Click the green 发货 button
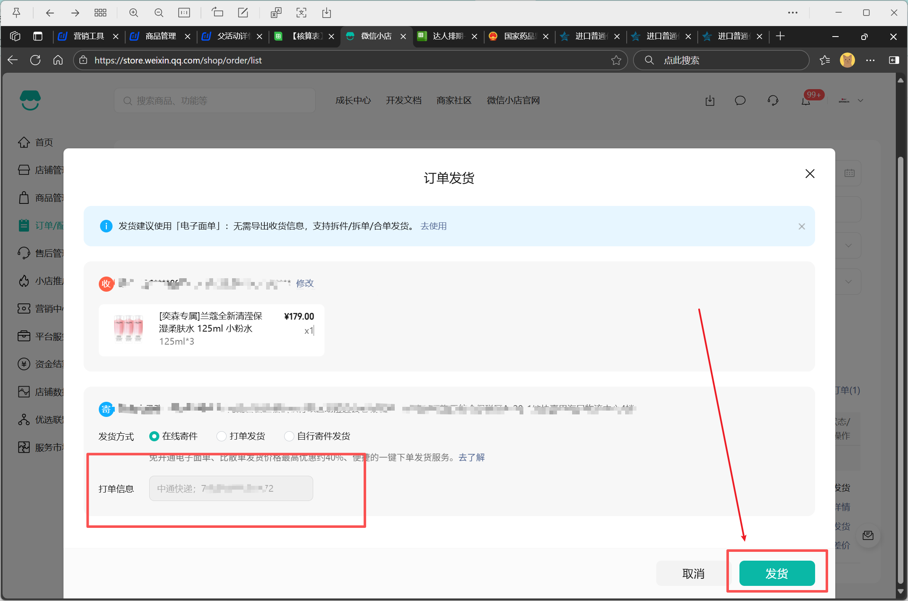The image size is (908, 601). click(777, 573)
